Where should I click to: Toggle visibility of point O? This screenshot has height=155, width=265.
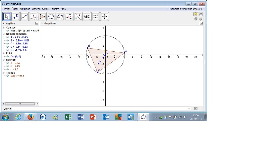coord(7,57)
